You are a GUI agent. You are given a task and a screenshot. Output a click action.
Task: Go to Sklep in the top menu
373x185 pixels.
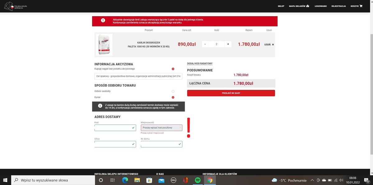click(x=281, y=6)
